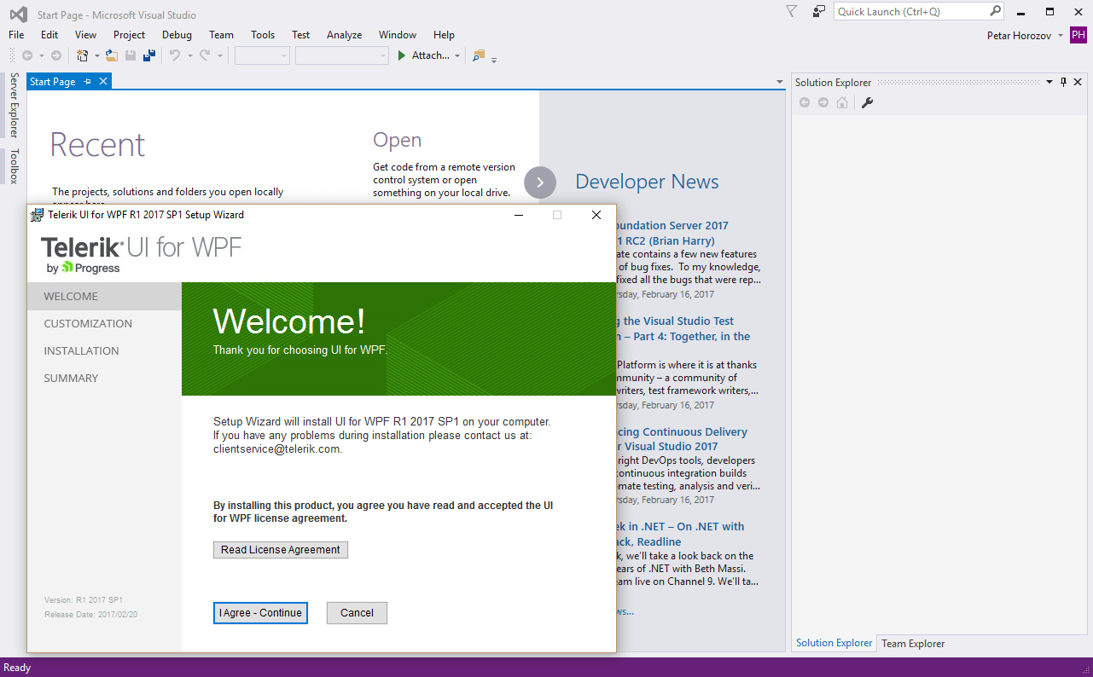Image resolution: width=1093 pixels, height=677 pixels.
Task: Open the Edit menu
Action: (49, 35)
